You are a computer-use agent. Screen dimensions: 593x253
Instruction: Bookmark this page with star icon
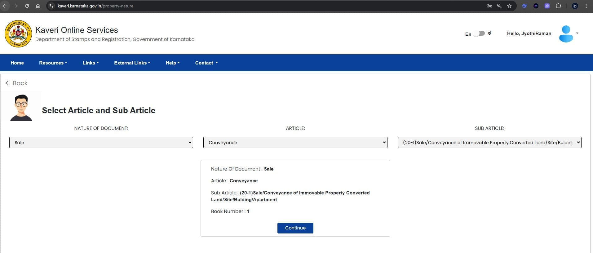509,6
